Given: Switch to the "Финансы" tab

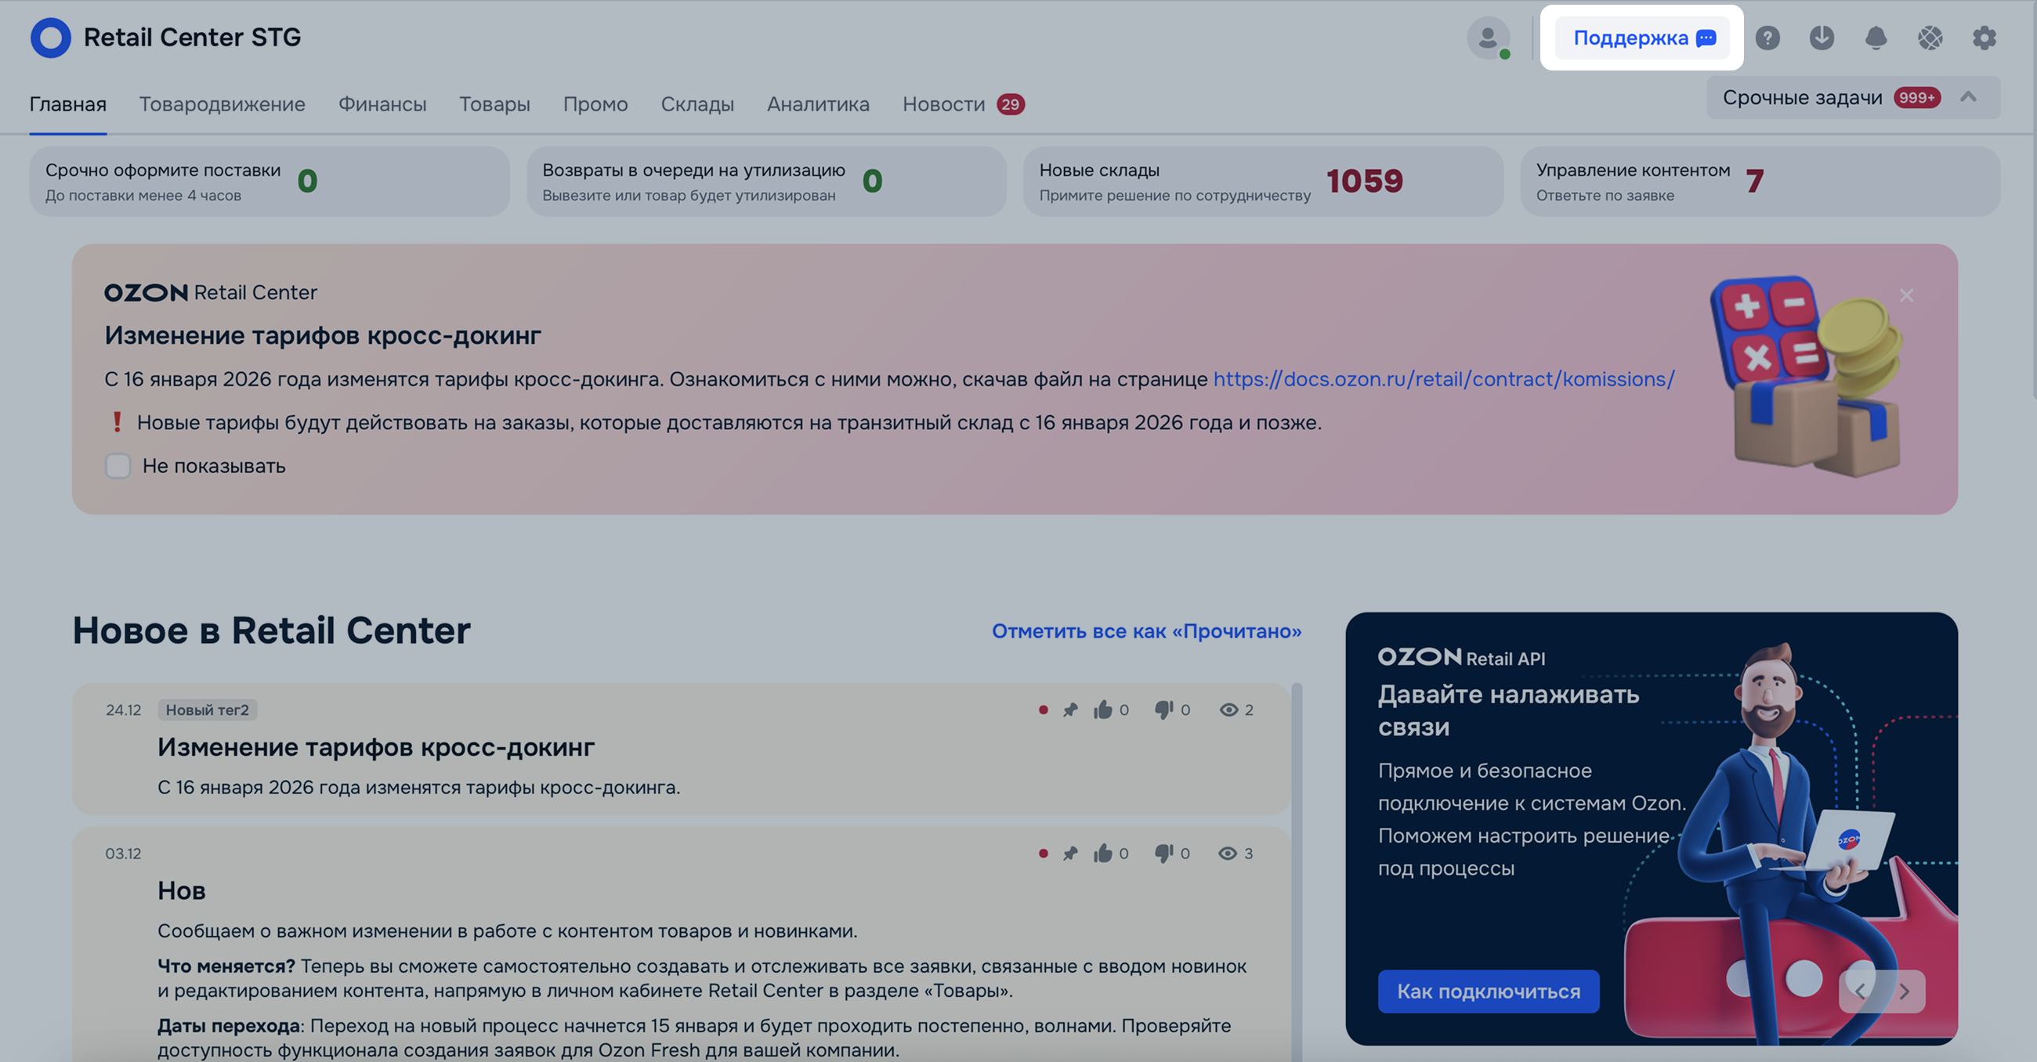Looking at the screenshot, I should click(x=382, y=104).
